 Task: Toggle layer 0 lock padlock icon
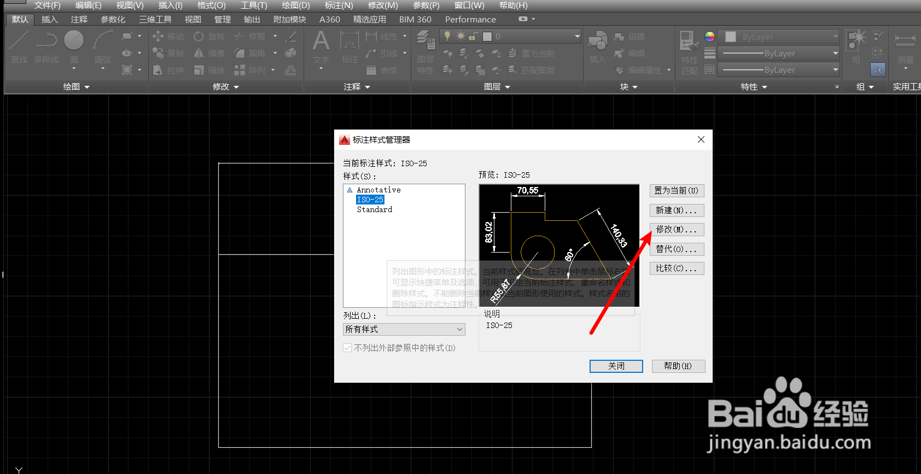pos(474,36)
